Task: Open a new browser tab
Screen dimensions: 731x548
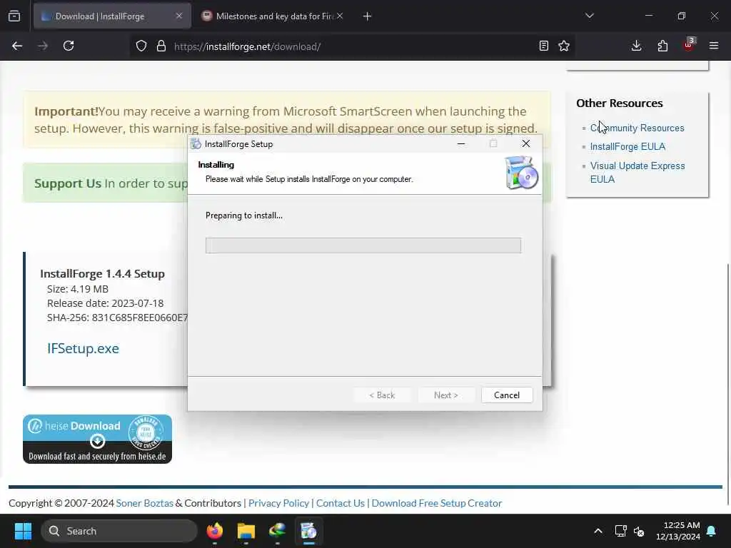Action: tap(368, 16)
